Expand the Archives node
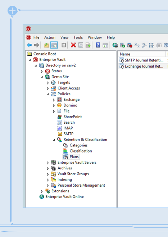The height and width of the screenshot is (237, 168). click(x=48, y=169)
